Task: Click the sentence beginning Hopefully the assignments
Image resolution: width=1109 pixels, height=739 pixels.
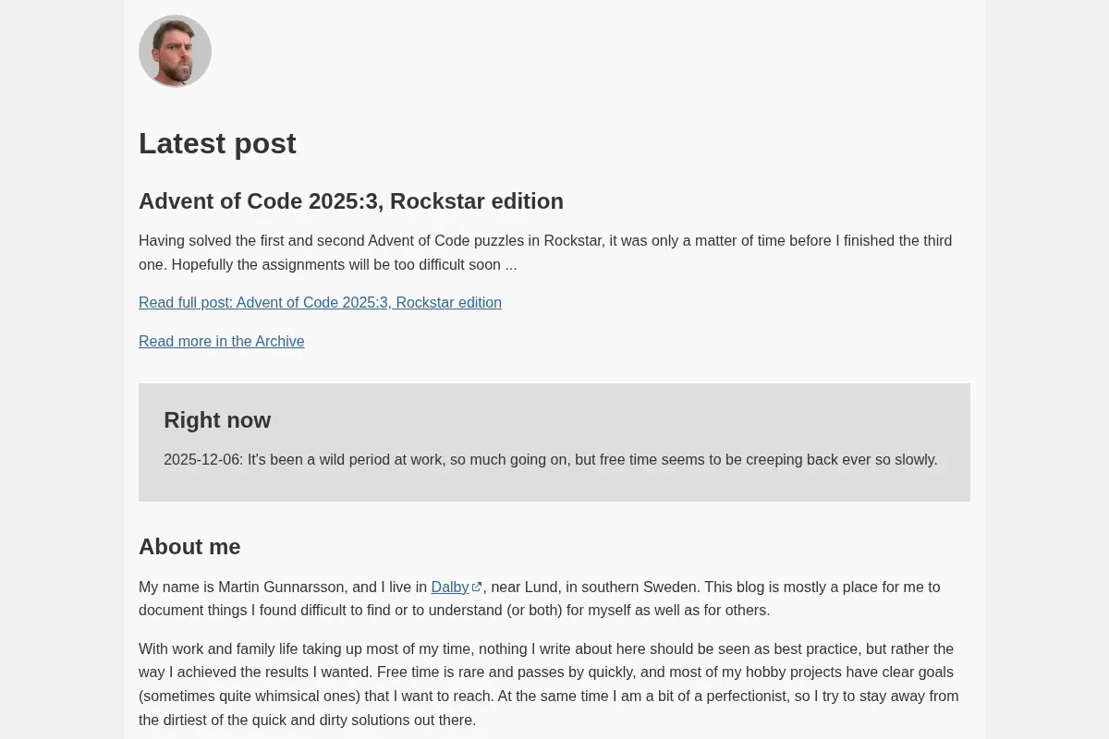Action: (x=344, y=264)
